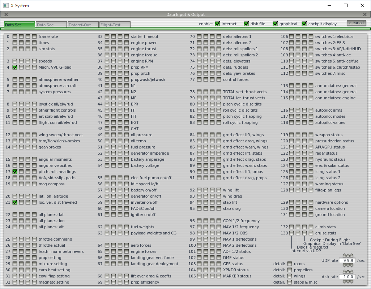Click the right X icon on panel header
The width and height of the screenshot is (371, 289).
365,14
